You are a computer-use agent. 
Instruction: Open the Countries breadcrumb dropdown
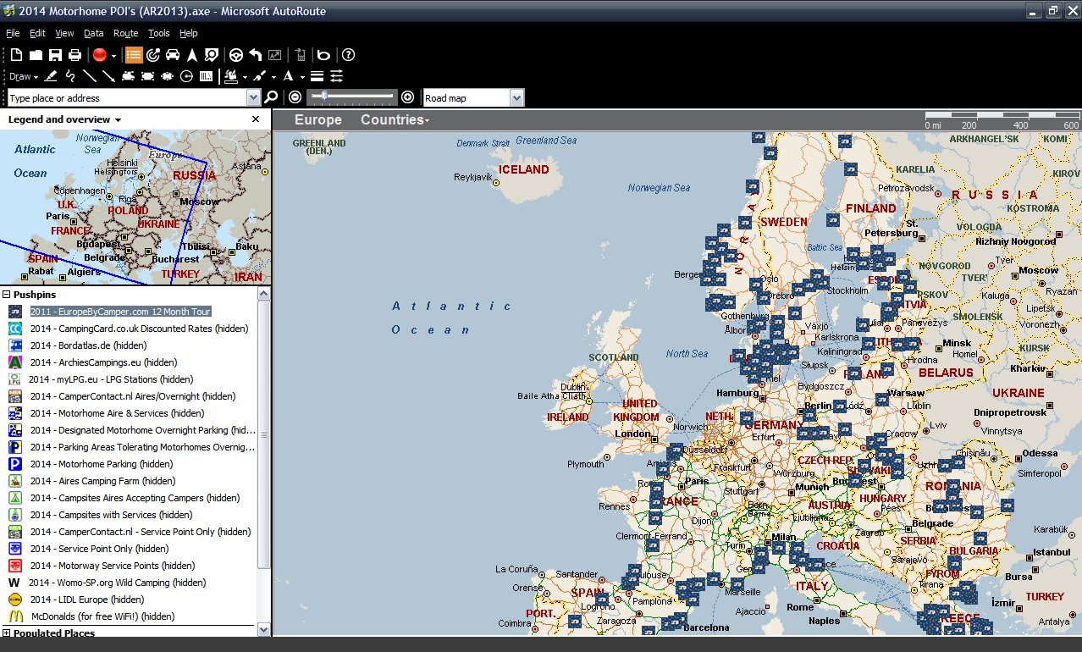coord(395,119)
